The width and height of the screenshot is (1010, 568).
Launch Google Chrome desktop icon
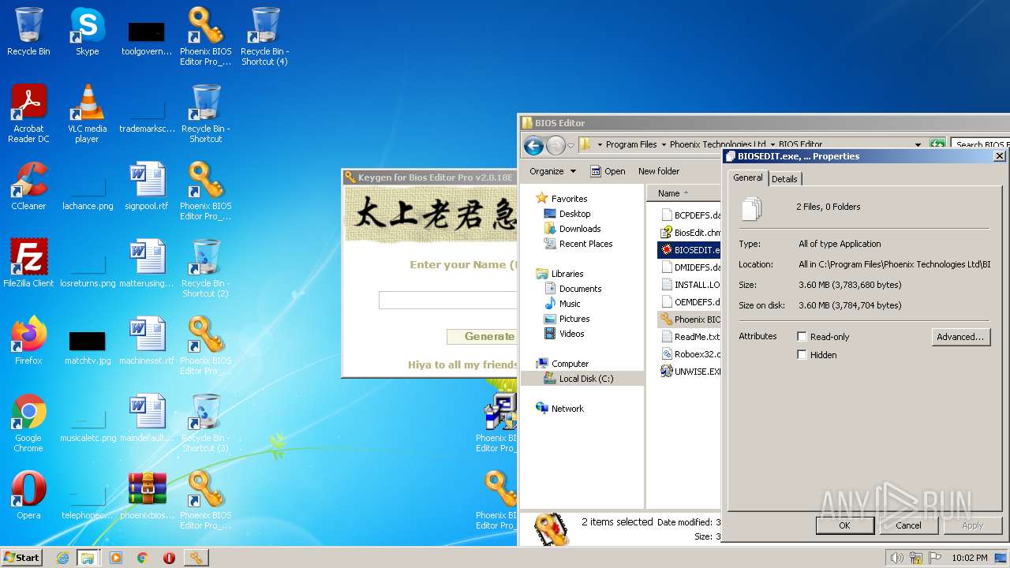point(28,423)
